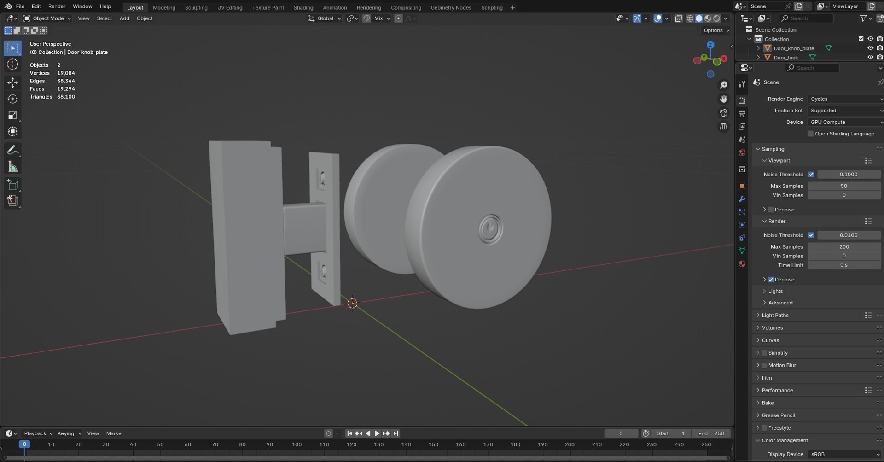Hide the Collection with its eye icon
The height and width of the screenshot is (462, 884).
(x=870, y=39)
